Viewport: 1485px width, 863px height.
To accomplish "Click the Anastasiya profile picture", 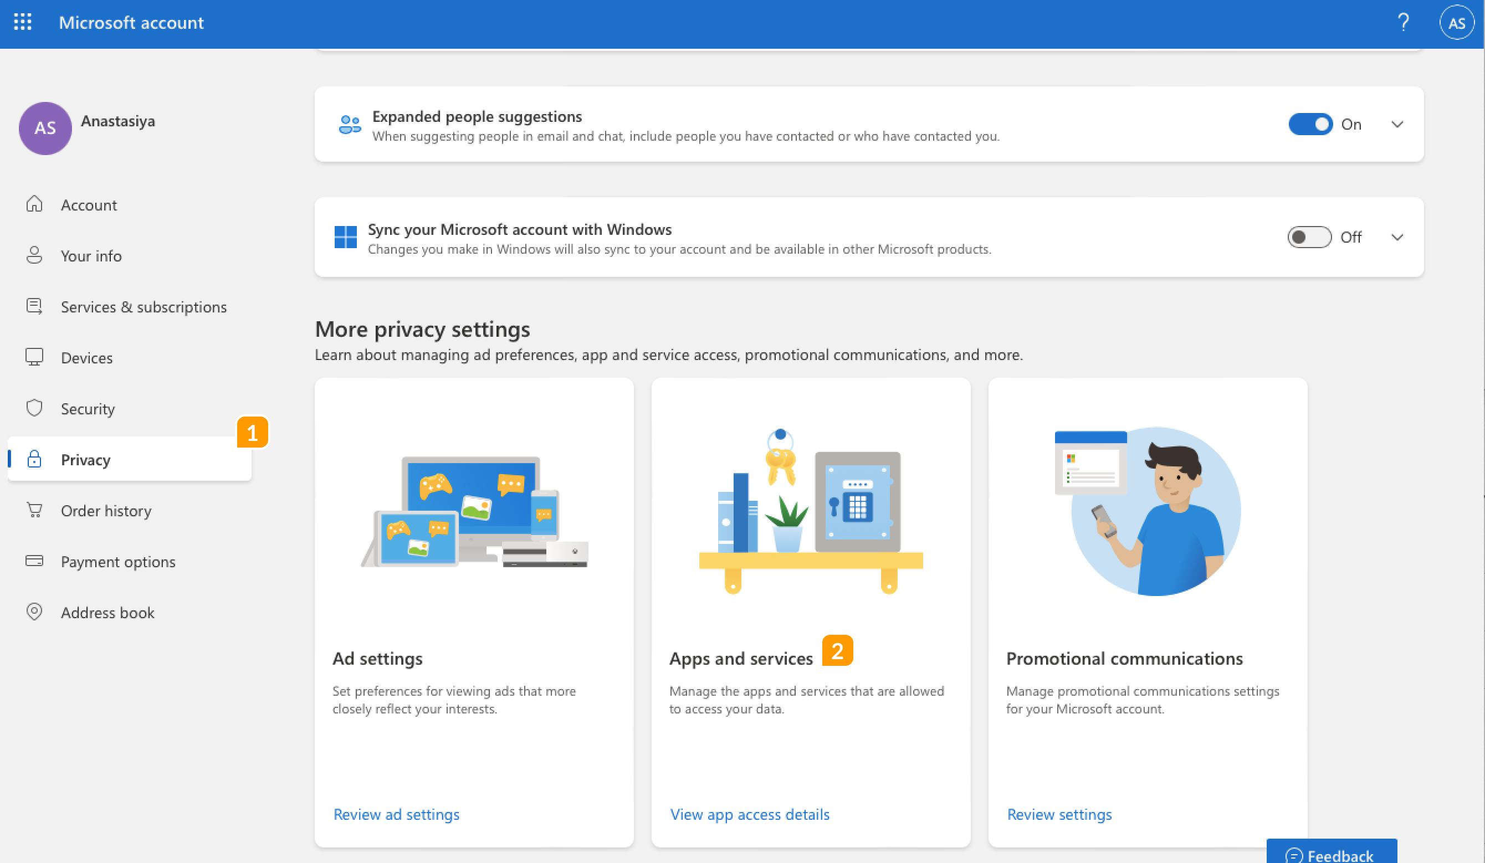I will point(45,129).
